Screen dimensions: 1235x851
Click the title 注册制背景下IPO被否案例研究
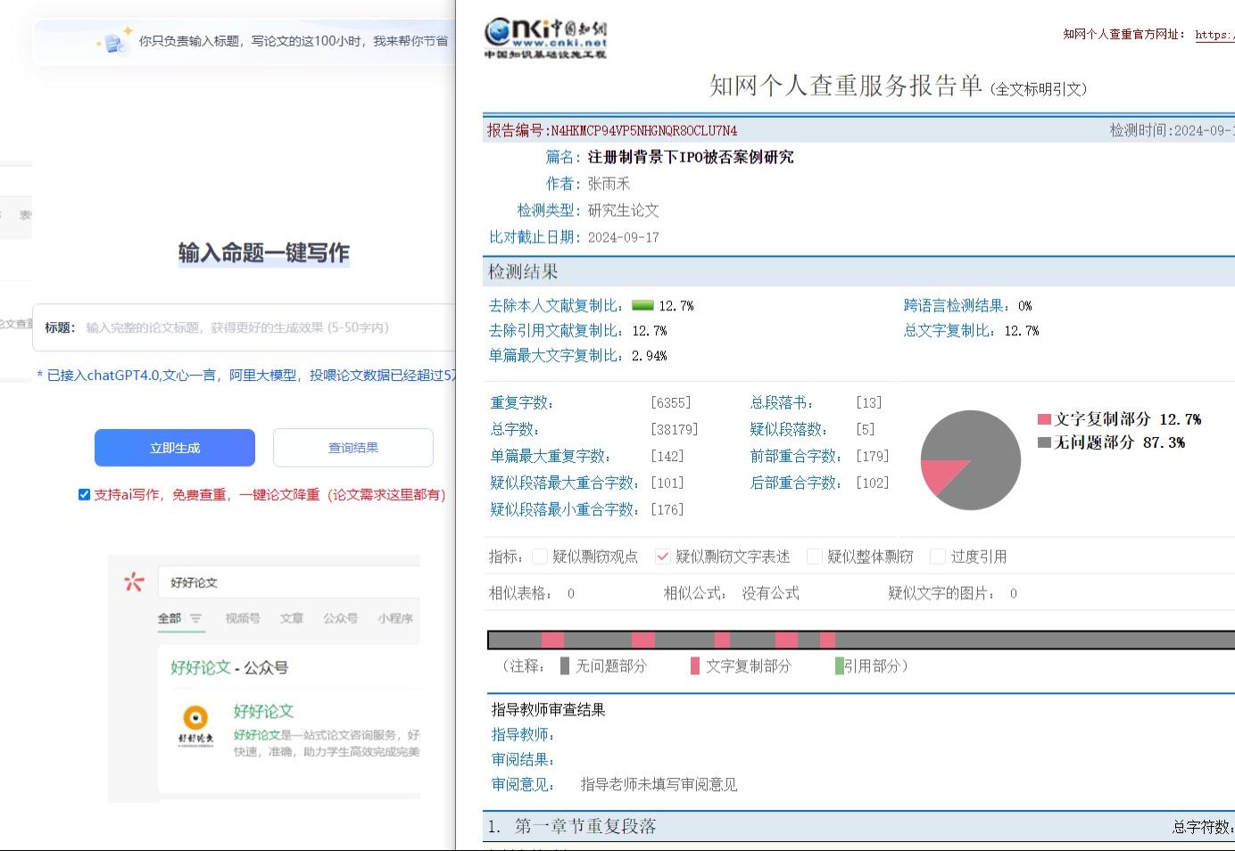[691, 157]
